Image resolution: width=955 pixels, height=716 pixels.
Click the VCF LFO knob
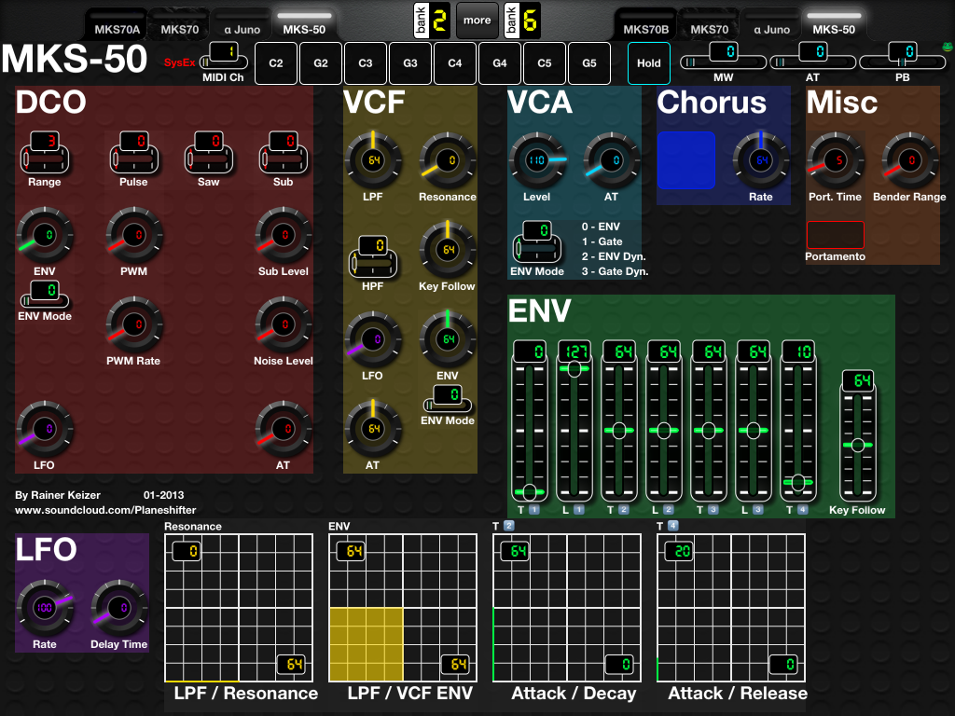tap(373, 339)
